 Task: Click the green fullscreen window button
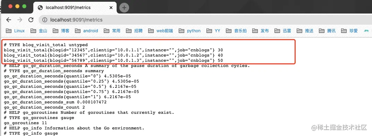point(24,6)
